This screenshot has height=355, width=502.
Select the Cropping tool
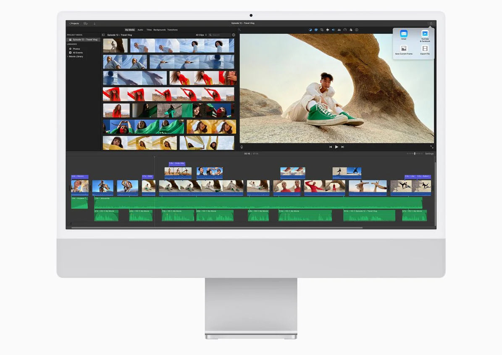[322, 30]
